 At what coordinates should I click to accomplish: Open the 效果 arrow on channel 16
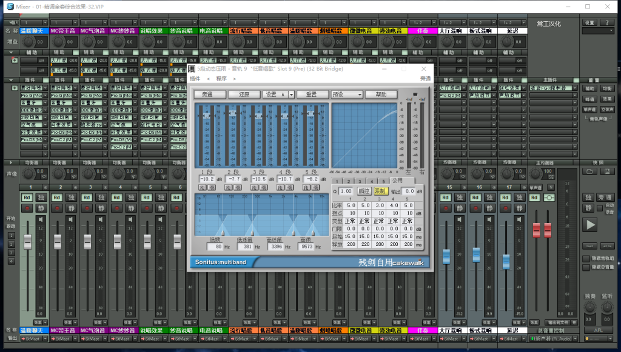pyautogui.click(x=493, y=322)
